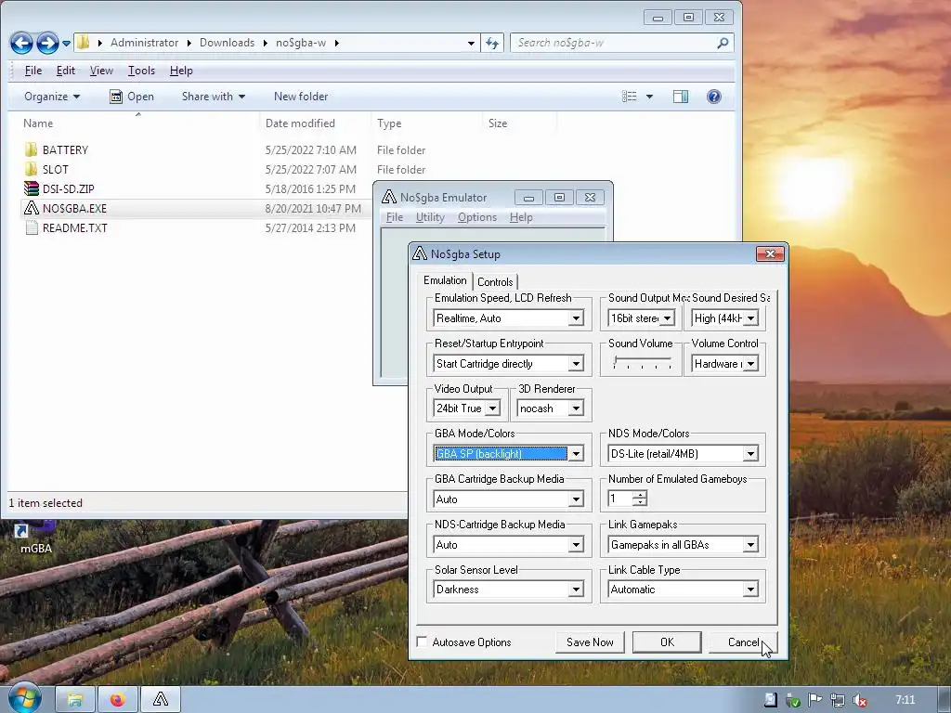Open the Video Output dropdown
Image resolution: width=951 pixels, height=713 pixels.
492,408
